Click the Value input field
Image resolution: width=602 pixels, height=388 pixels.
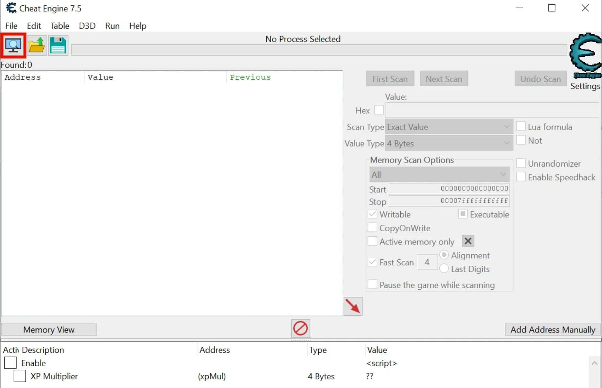coord(492,110)
